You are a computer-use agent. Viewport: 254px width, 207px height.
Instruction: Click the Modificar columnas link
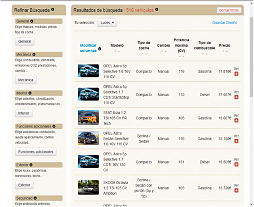[x=88, y=48]
